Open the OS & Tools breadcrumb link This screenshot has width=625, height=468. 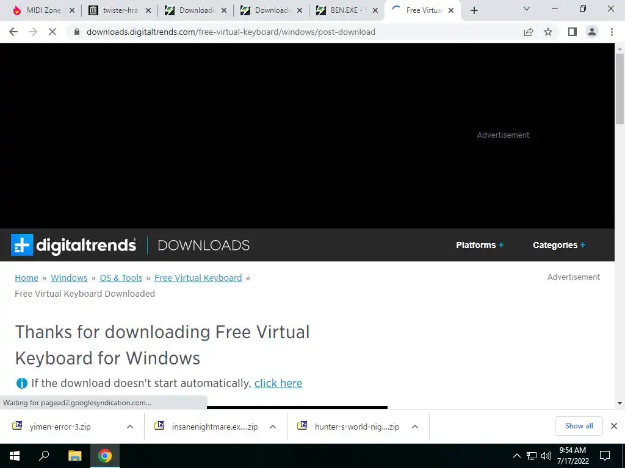[121, 278]
